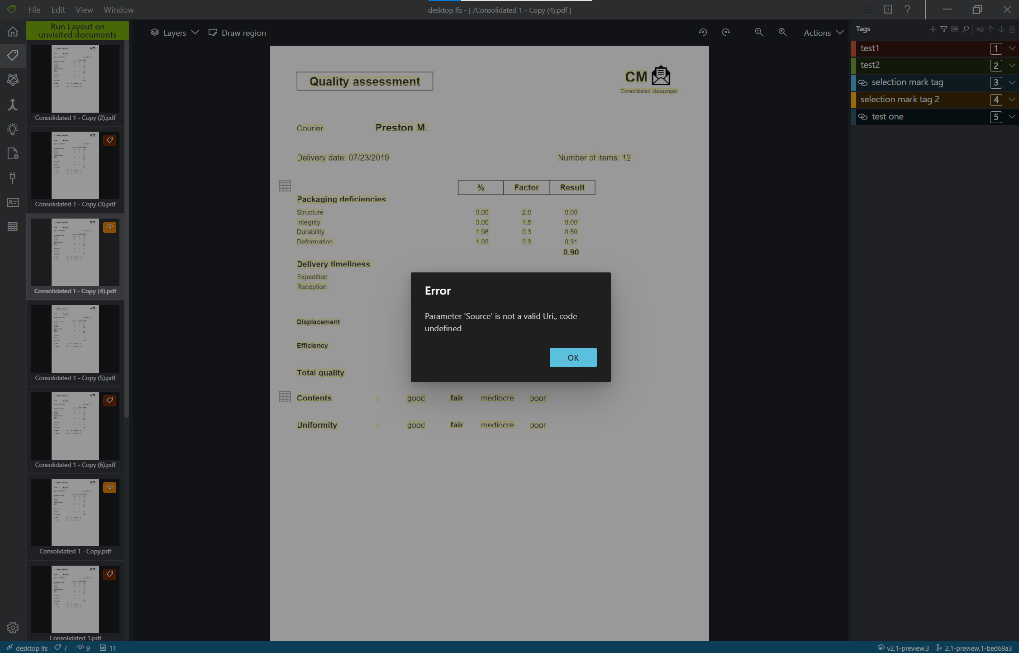
Task: Toggle visibility of 'selection mark tag'
Action: point(863,82)
